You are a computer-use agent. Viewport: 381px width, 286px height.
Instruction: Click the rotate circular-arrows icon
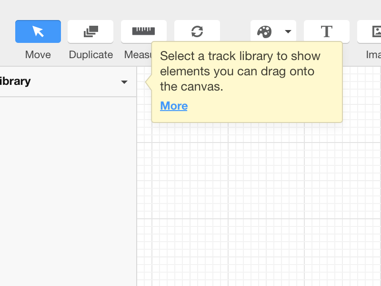tap(197, 31)
